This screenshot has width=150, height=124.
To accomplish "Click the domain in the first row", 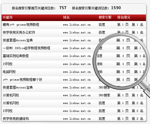I will click(x=77, y=25).
